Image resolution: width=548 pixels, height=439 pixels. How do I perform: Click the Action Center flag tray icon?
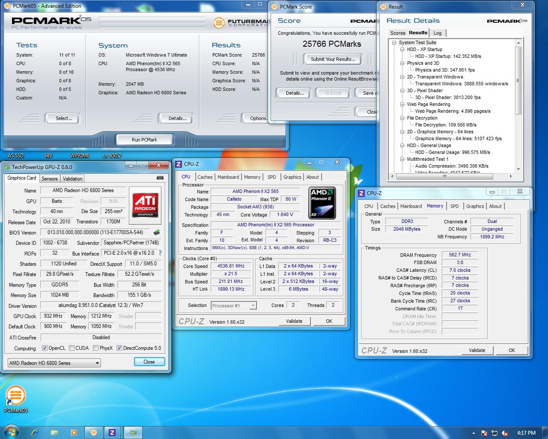[484, 433]
